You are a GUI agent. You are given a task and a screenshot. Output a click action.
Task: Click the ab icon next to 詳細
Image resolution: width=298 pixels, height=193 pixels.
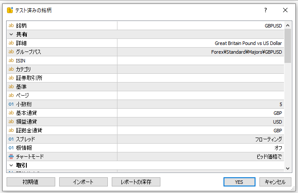pyautogui.click(x=11, y=43)
